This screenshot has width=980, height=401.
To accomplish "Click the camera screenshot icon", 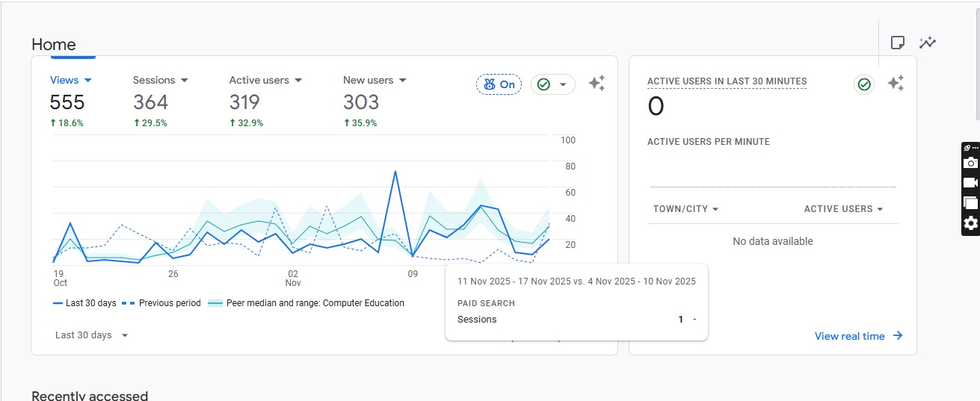I will [970, 163].
